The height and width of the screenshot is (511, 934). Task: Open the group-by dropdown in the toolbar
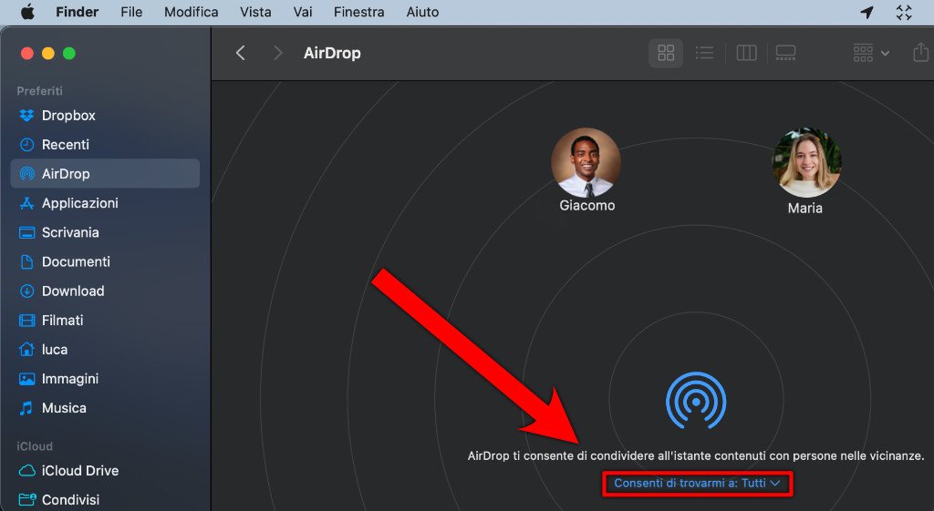coord(871,53)
